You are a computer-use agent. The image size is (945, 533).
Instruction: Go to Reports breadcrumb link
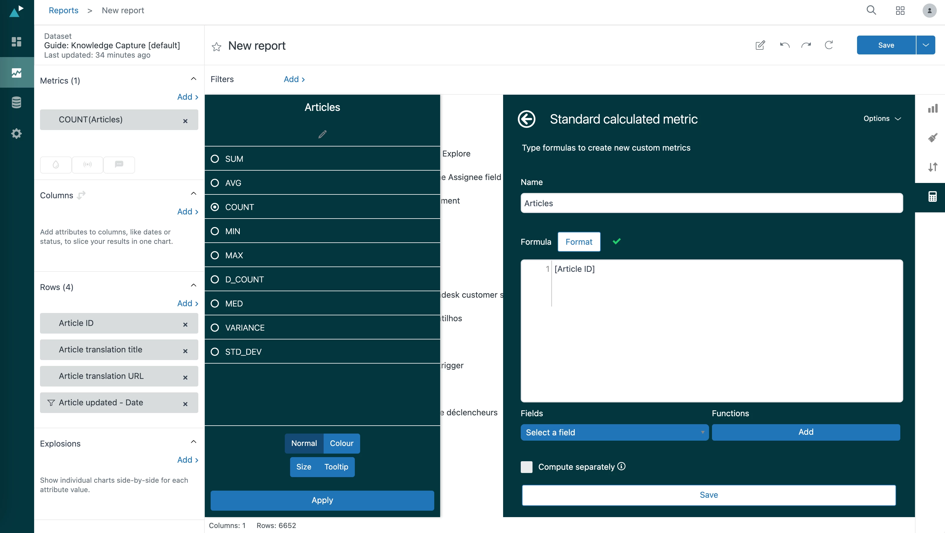(x=64, y=10)
